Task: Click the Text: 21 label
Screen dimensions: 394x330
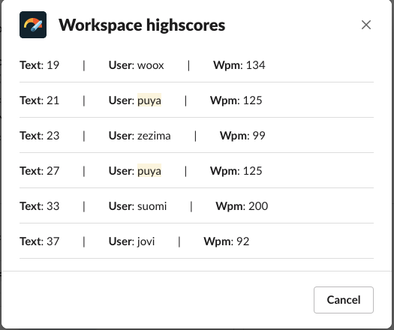Action: 40,100
